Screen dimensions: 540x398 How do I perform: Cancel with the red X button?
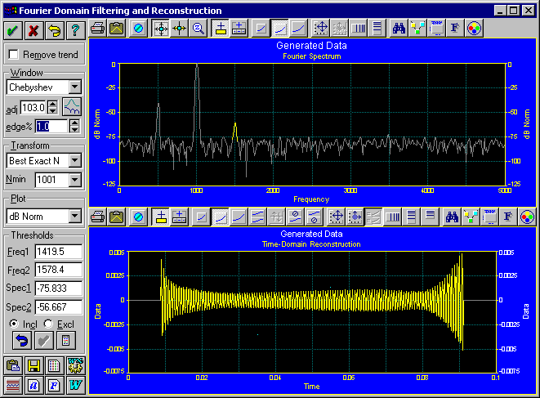coord(33,30)
